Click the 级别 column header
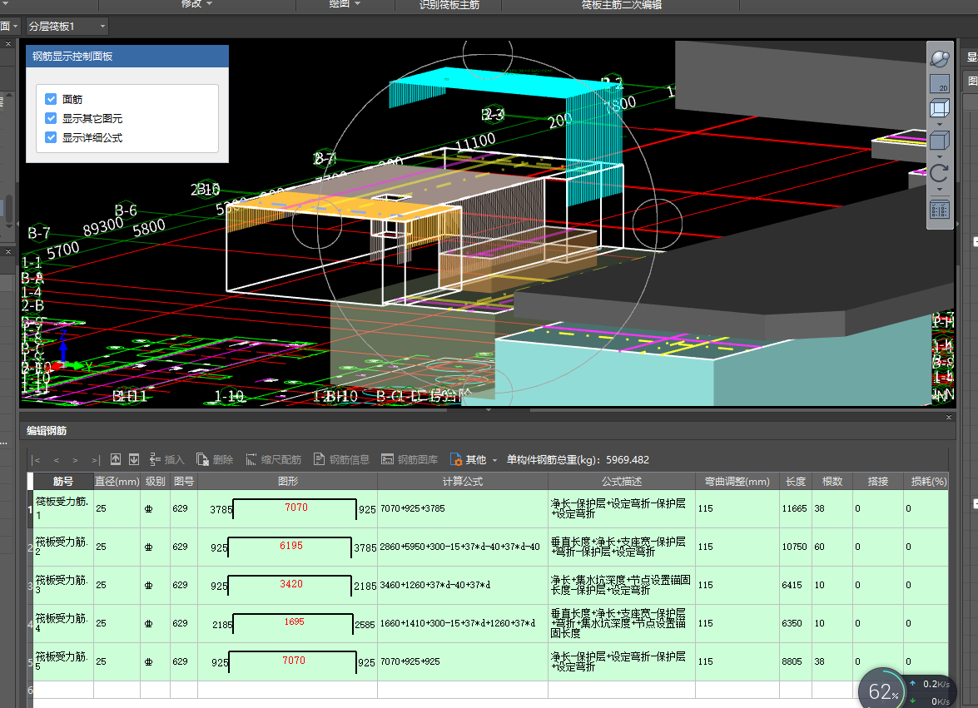Screen dimensions: 978x708 coord(156,481)
